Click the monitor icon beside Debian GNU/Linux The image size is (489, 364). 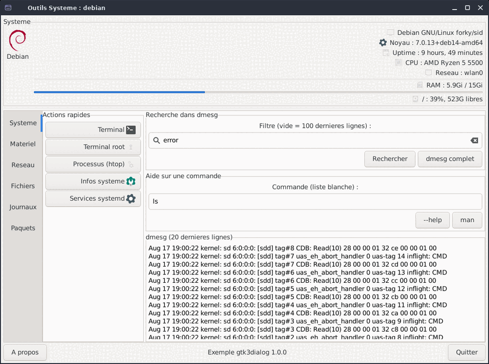pos(390,32)
